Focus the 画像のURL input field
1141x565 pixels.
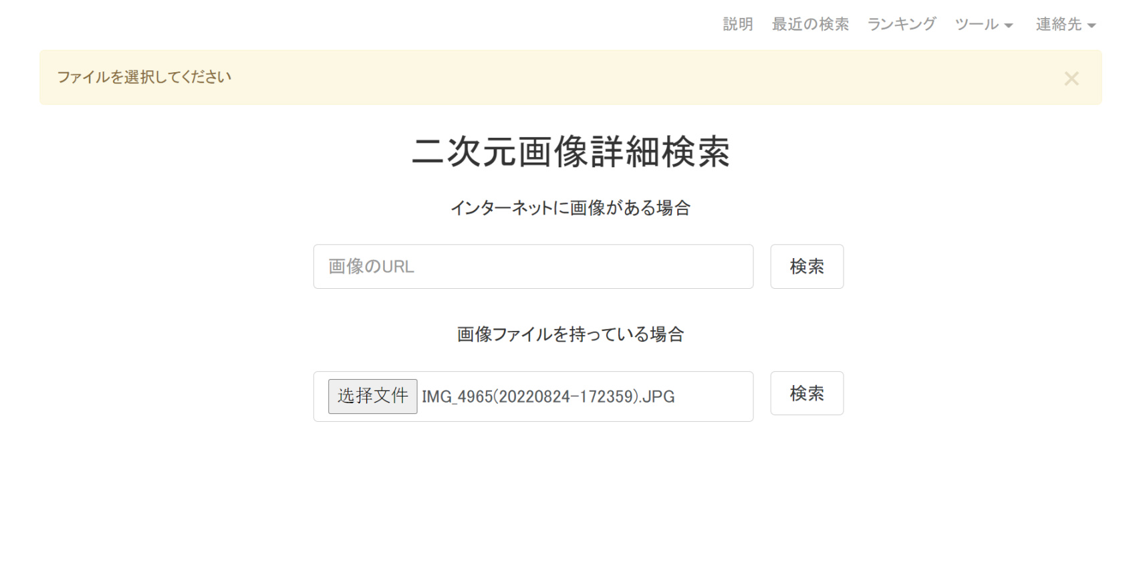point(533,267)
